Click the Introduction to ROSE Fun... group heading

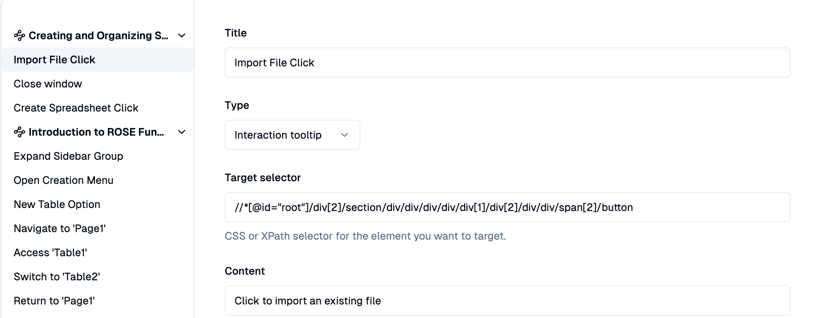96,132
